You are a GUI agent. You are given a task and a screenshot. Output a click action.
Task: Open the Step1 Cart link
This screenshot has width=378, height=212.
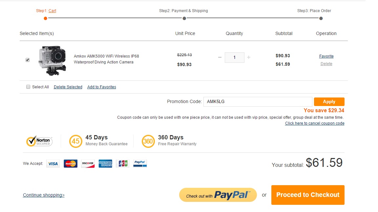click(x=52, y=11)
